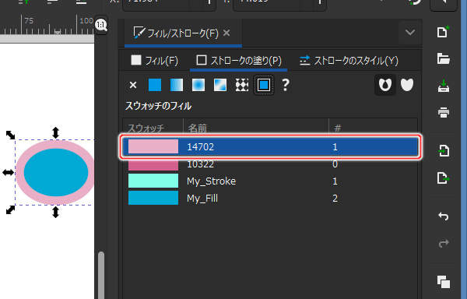The width and height of the screenshot is (467, 299).
Task: Select the My_Fill swatch row
Action: (x=270, y=199)
